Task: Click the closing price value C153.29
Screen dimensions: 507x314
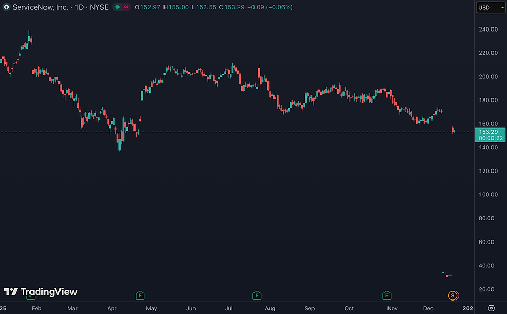Action: pos(232,7)
